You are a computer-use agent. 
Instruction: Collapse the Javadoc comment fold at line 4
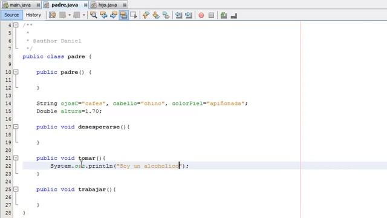pos(16,25)
